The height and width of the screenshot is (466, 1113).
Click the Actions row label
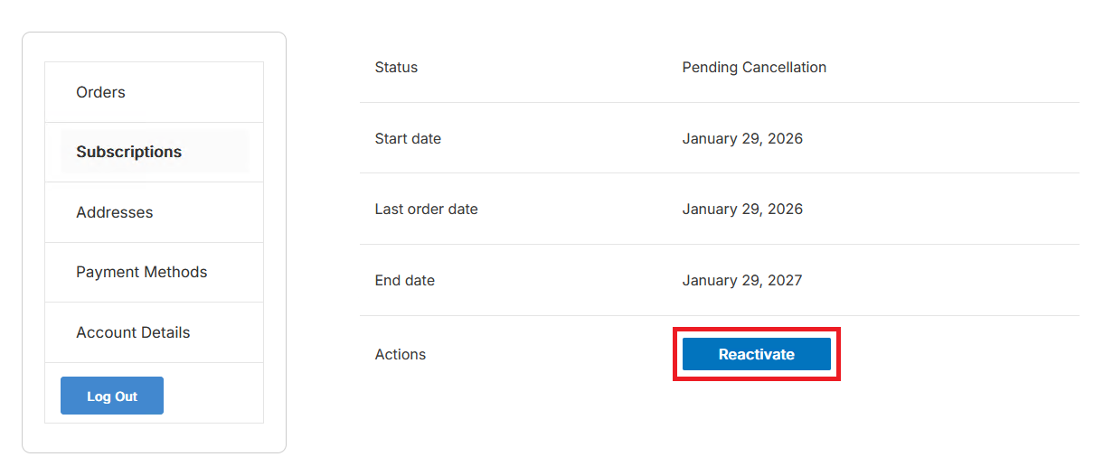pos(400,355)
